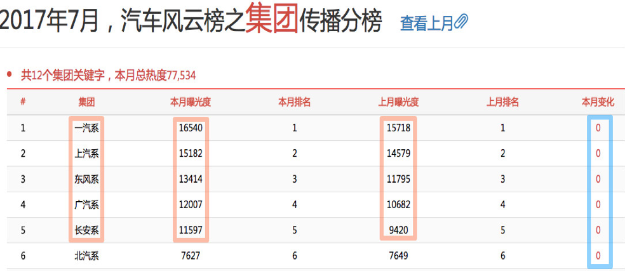Viewport: 625px width, 271px height.
Task: Click last month value 10682
Action: click(x=398, y=204)
